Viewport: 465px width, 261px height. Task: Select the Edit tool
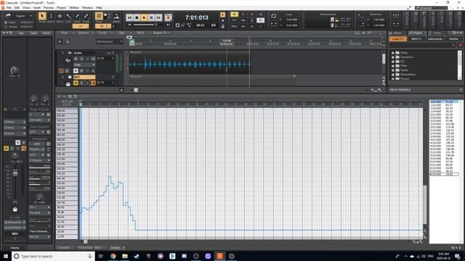68,16
